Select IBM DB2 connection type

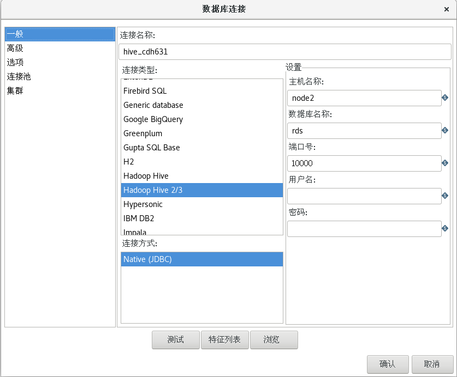(202, 218)
